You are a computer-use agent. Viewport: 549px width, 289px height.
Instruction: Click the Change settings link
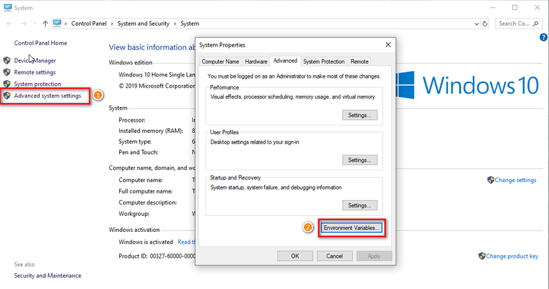tap(515, 180)
